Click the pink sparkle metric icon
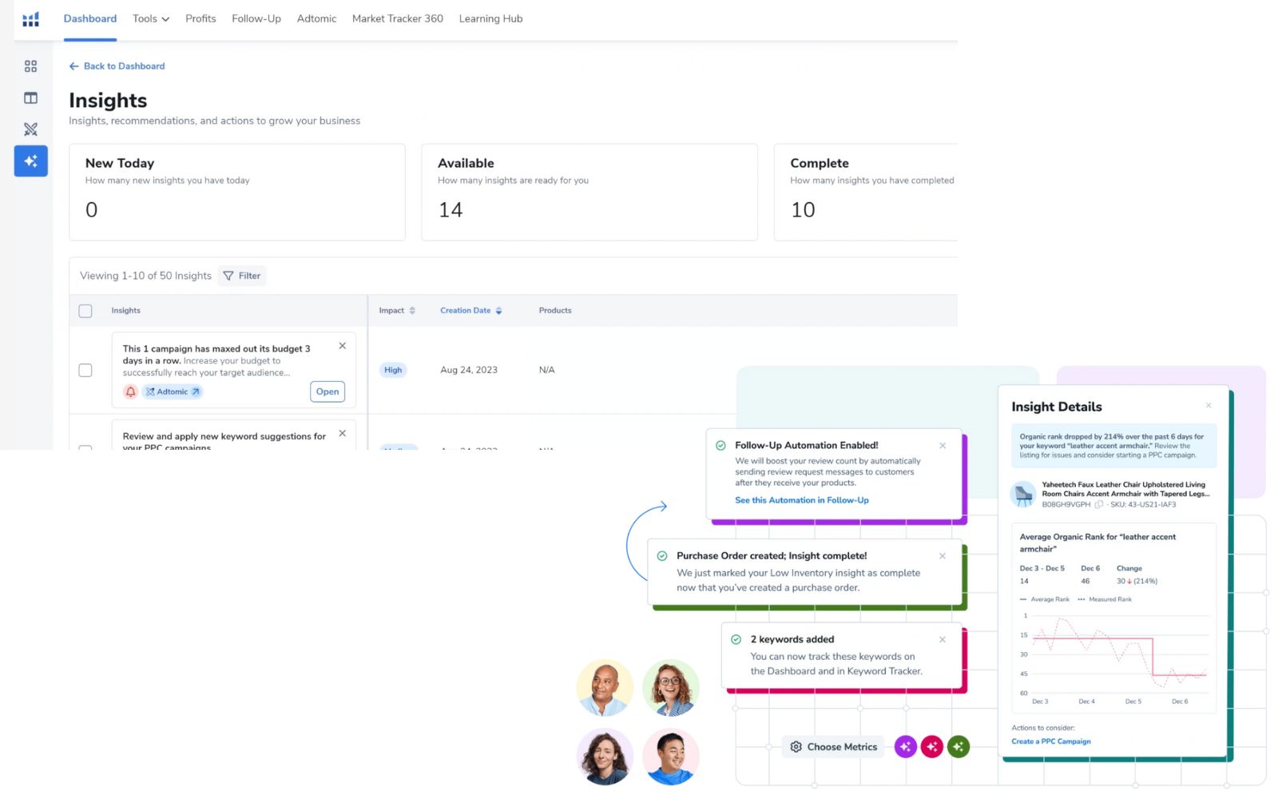 931,747
